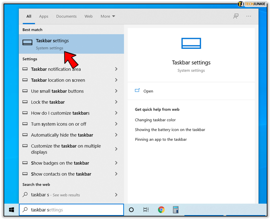Screen dimensions: 271x220
Task: Expand the More filter dropdown
Action: 107,16
